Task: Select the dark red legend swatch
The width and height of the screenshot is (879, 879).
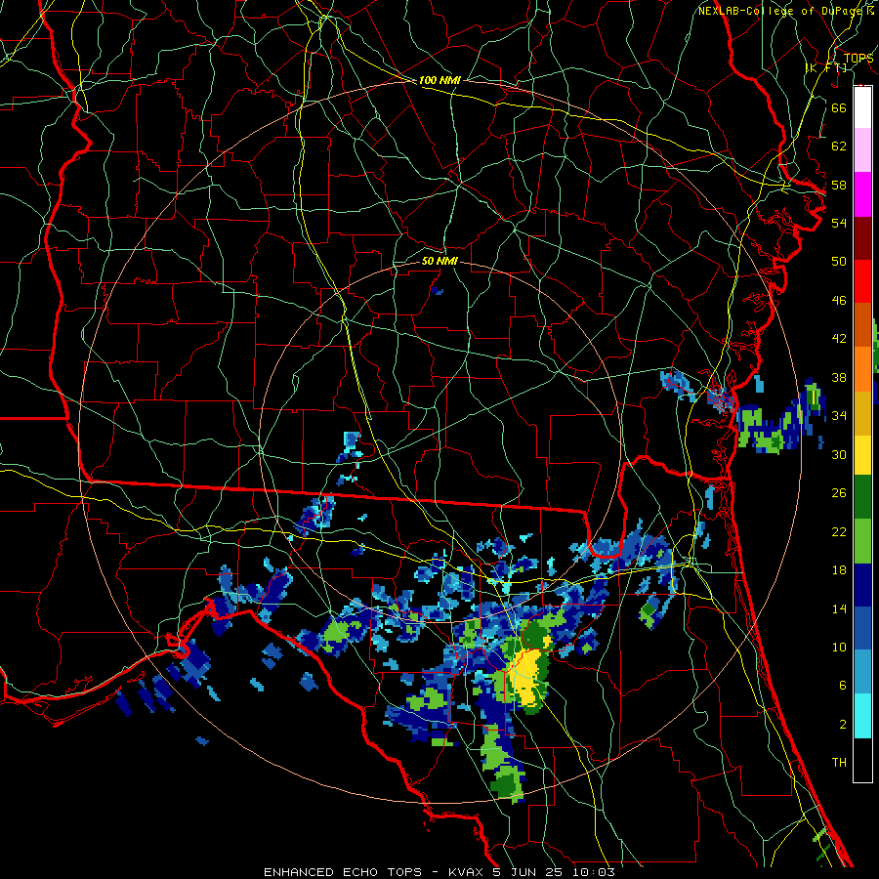Action: tap(862, 237)
